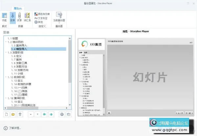Demote item with green right arrow
This screenshot has height=136, width=197.
[x=51, y=114]
